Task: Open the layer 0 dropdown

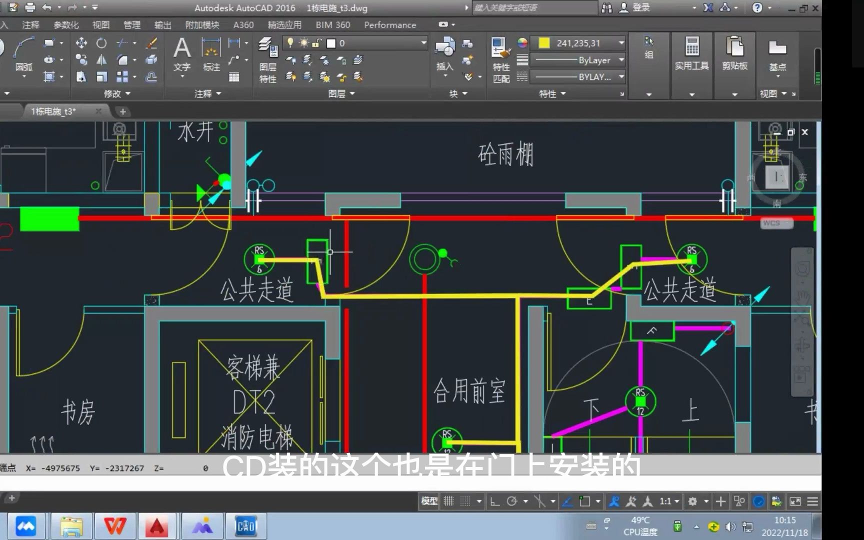Action: click(424, 43)
